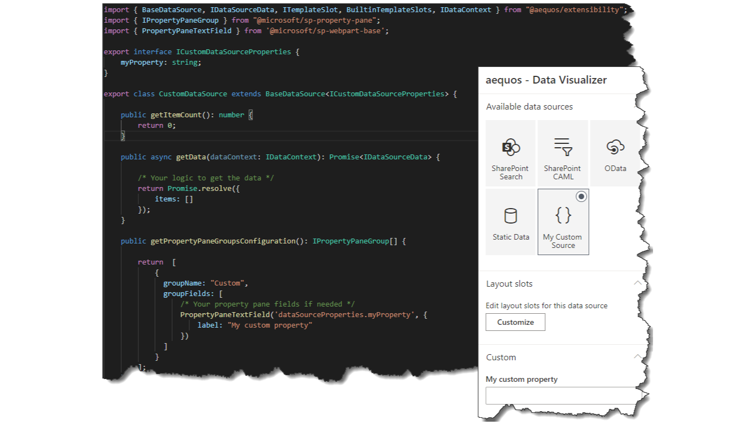Click the My Custom Source braces icon
756x425 pixels.
pyautogui.click(x=563, y=215)
